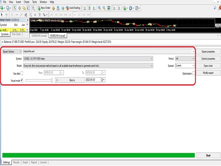Click the search magnifier icon
The height and width of the screenshot is (166, 221).
coord(215,8)
